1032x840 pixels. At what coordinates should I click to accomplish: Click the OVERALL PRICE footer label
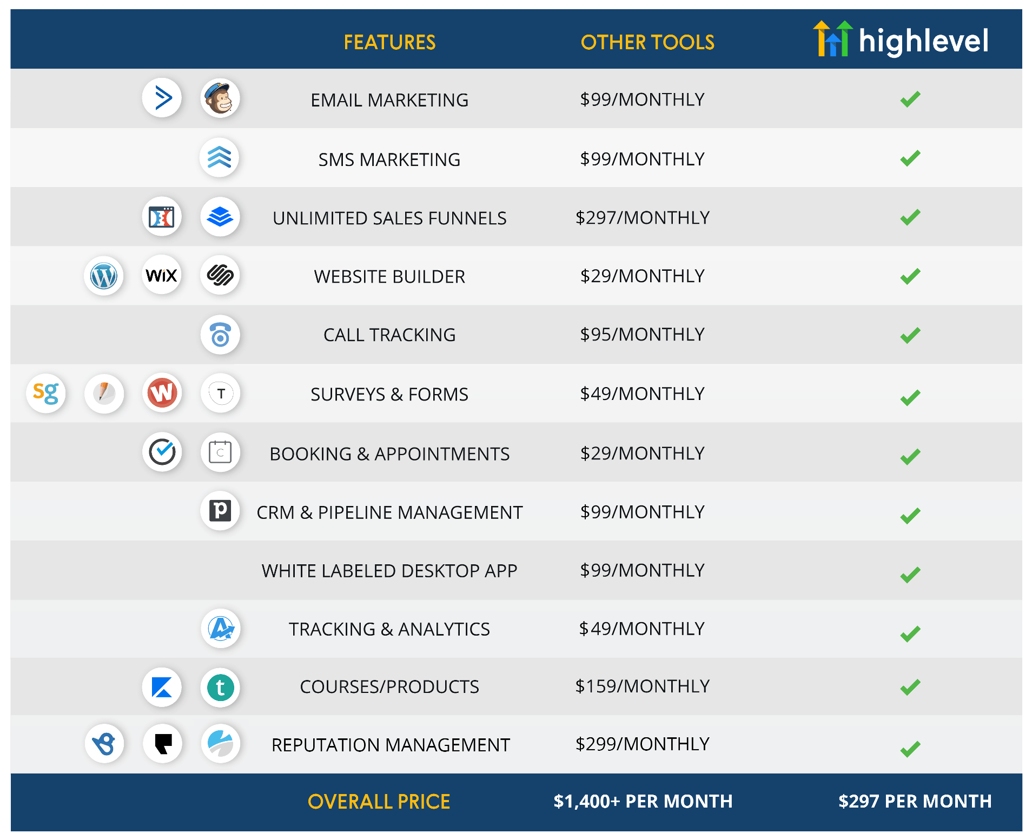[379, 802]
